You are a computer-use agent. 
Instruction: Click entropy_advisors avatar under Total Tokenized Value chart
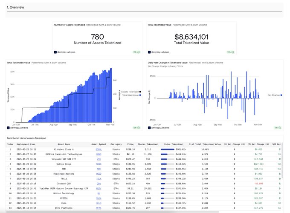pyautogui.click(x=9, y=127)
